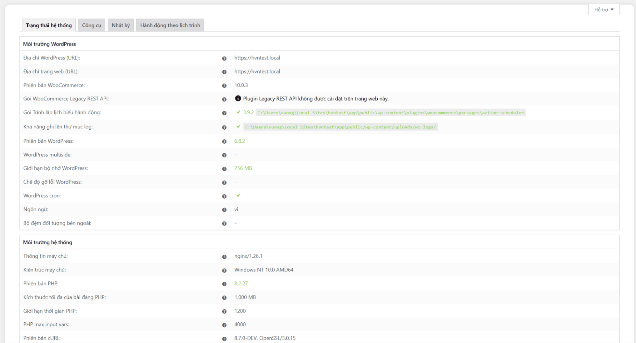636x343 pixels.
Task: Click help icon for PHP max input vars
Action: pyautogui.click(x=224, y=325)
